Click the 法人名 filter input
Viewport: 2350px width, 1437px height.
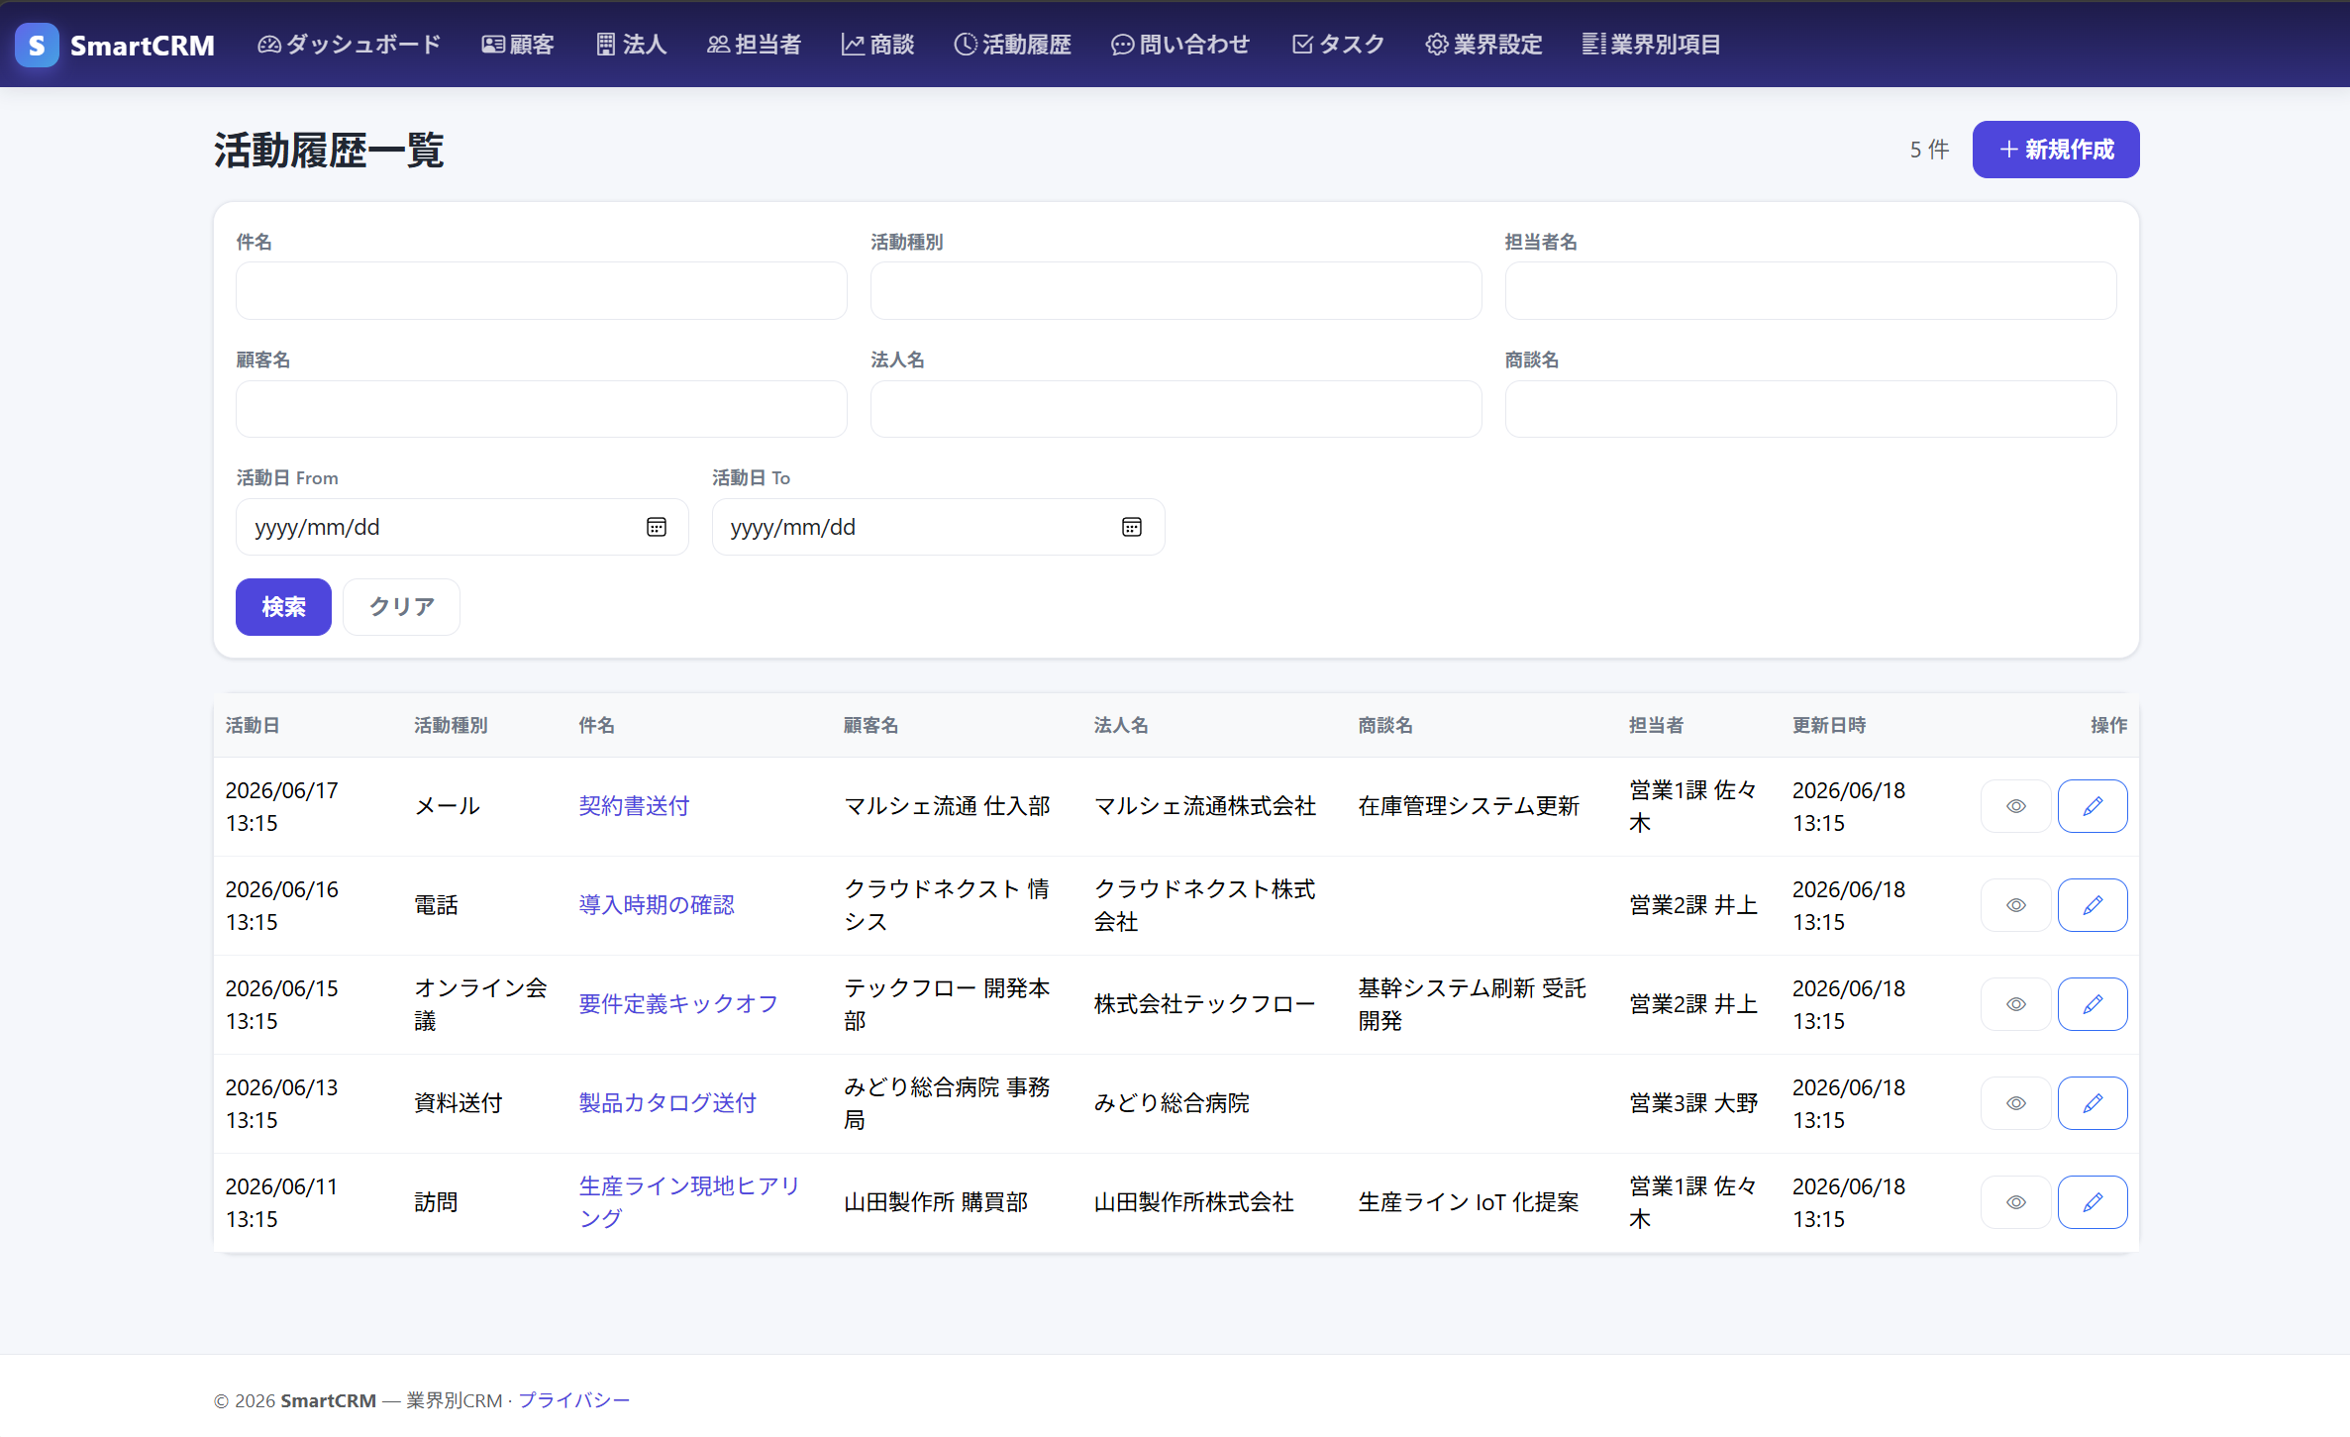pyautogui.click(x=1175, y=409)
